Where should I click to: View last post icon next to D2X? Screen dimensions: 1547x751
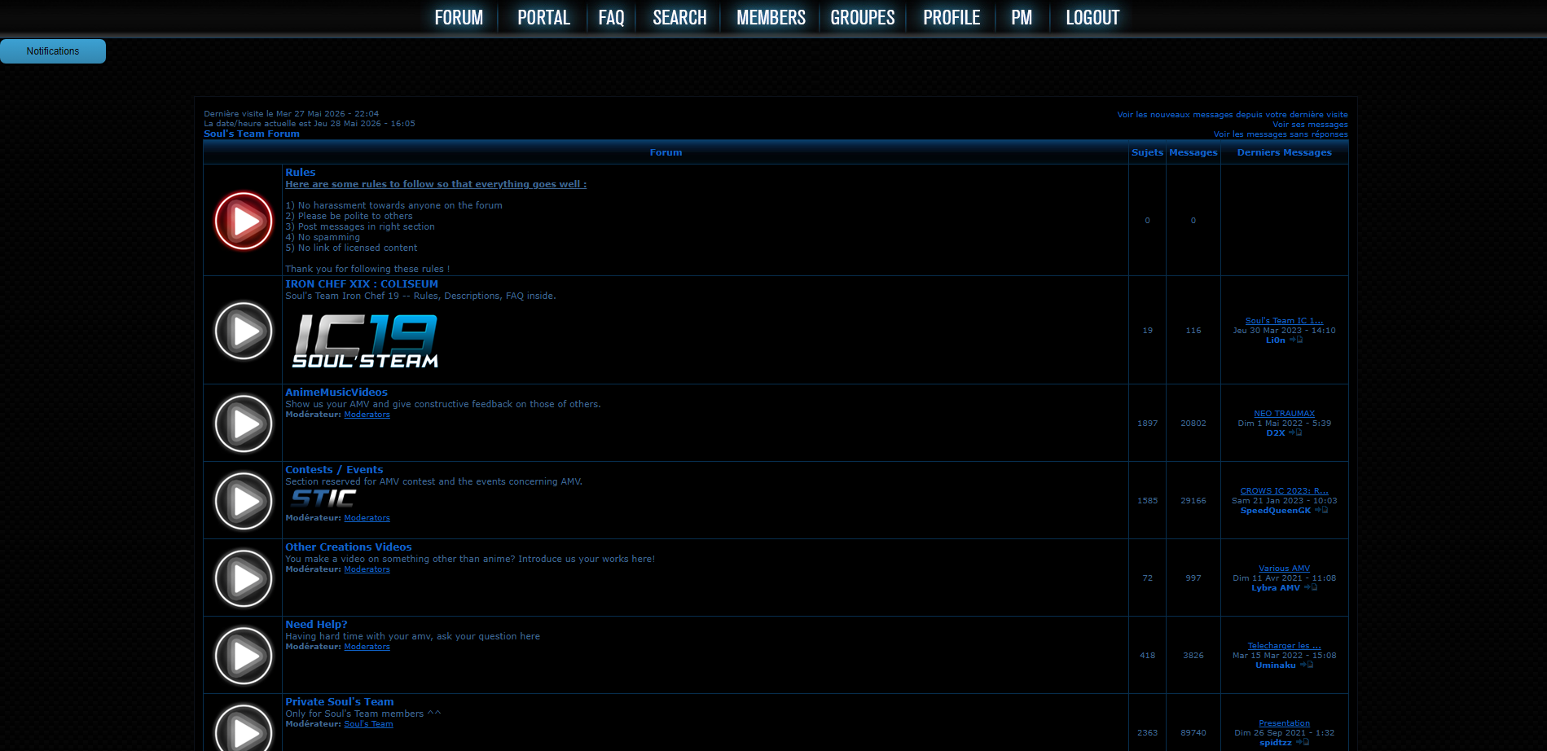pyautogui.click(x=1294, y=433)
